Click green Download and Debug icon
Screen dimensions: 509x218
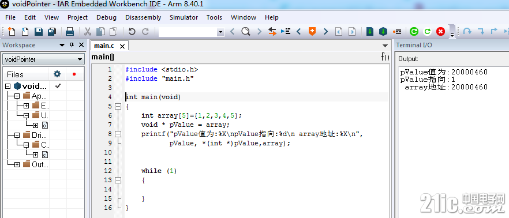(x=414, y=32)
